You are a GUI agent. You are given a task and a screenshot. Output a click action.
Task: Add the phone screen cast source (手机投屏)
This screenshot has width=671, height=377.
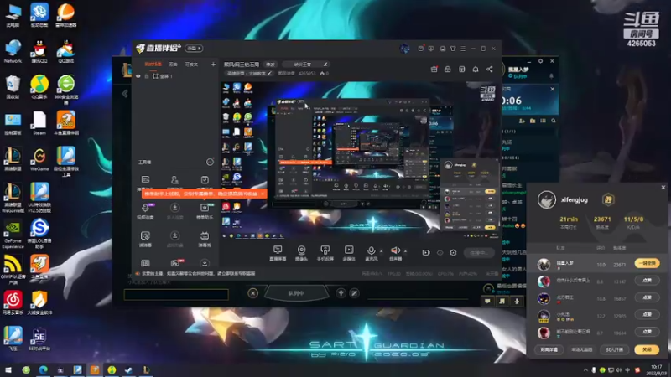click(x=325, y=253)
